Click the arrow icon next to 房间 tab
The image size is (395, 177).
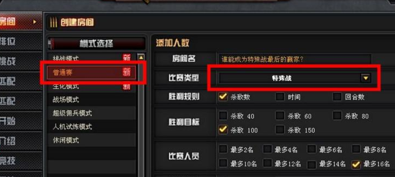click(x=35, y=22)
